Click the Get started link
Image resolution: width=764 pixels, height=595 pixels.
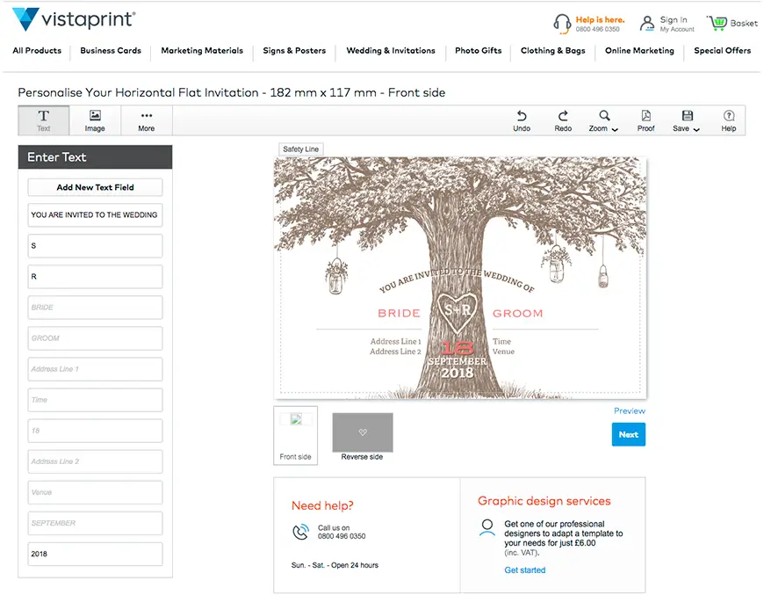(524, 570)
